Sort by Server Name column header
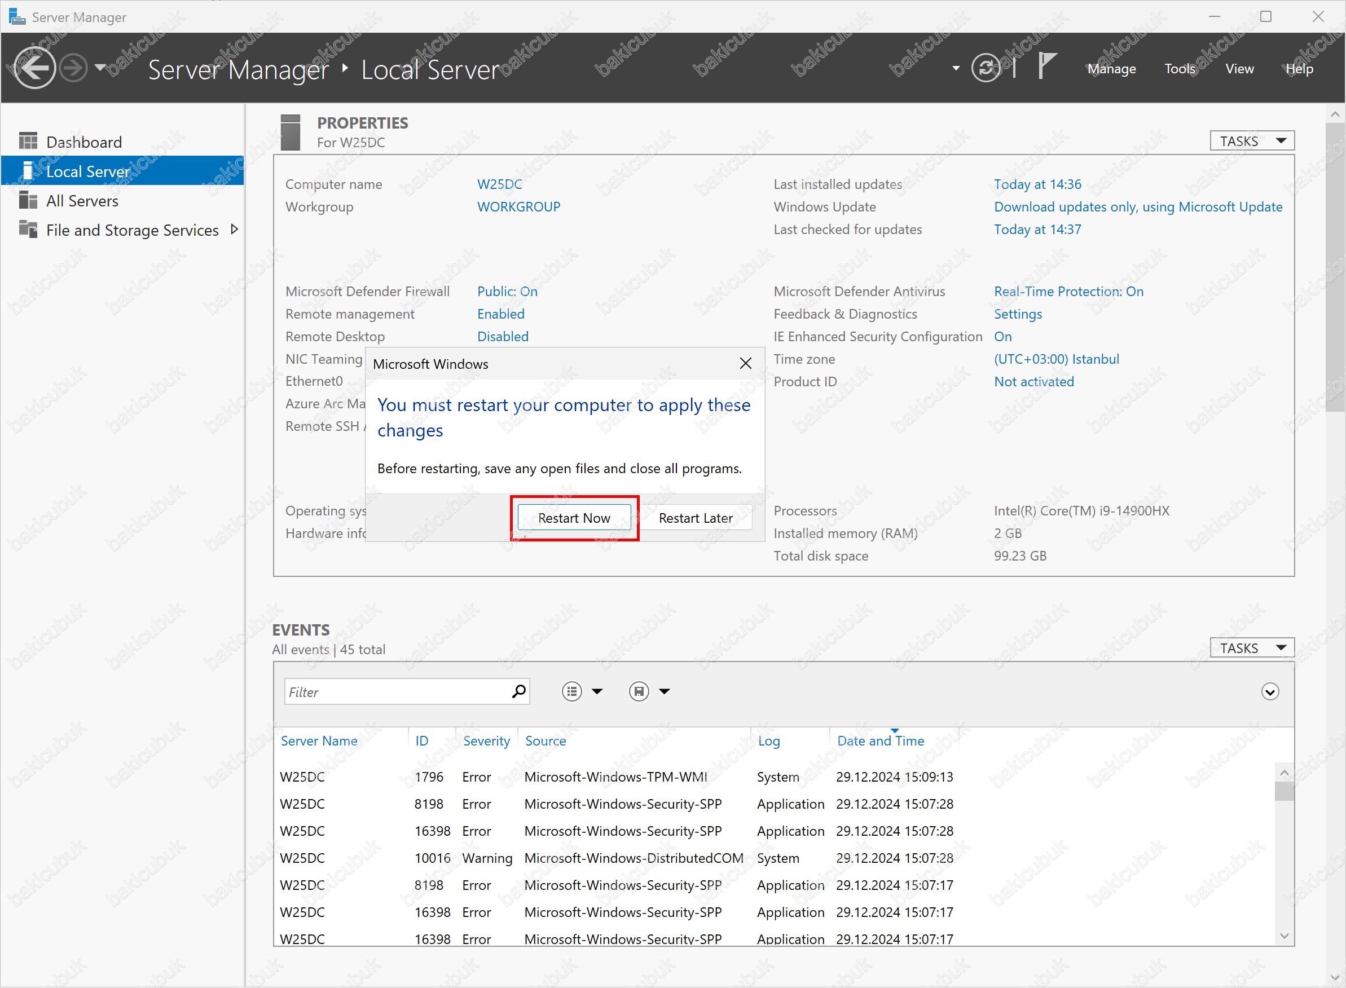1346x988 pixels. tap(319, 741)
